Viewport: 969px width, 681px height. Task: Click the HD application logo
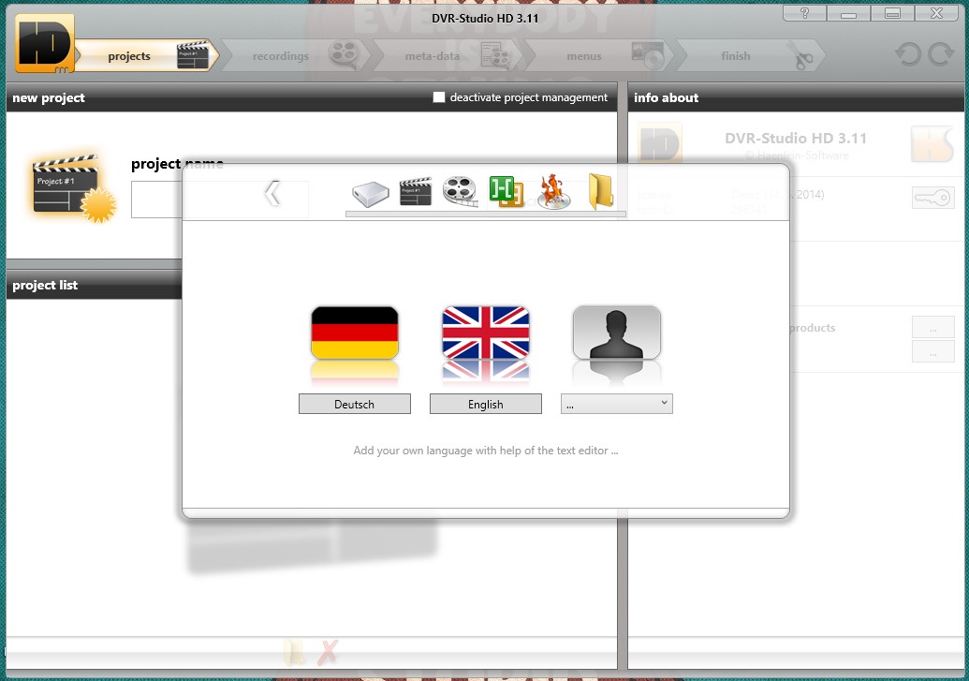coord(45,43)
